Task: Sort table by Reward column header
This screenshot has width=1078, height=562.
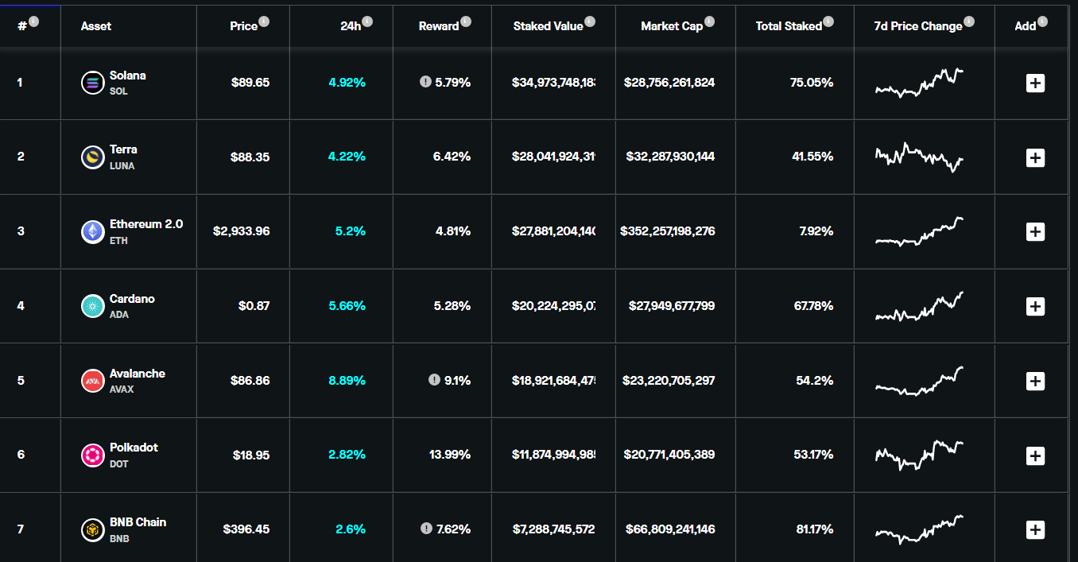Action: pos(439,26)
